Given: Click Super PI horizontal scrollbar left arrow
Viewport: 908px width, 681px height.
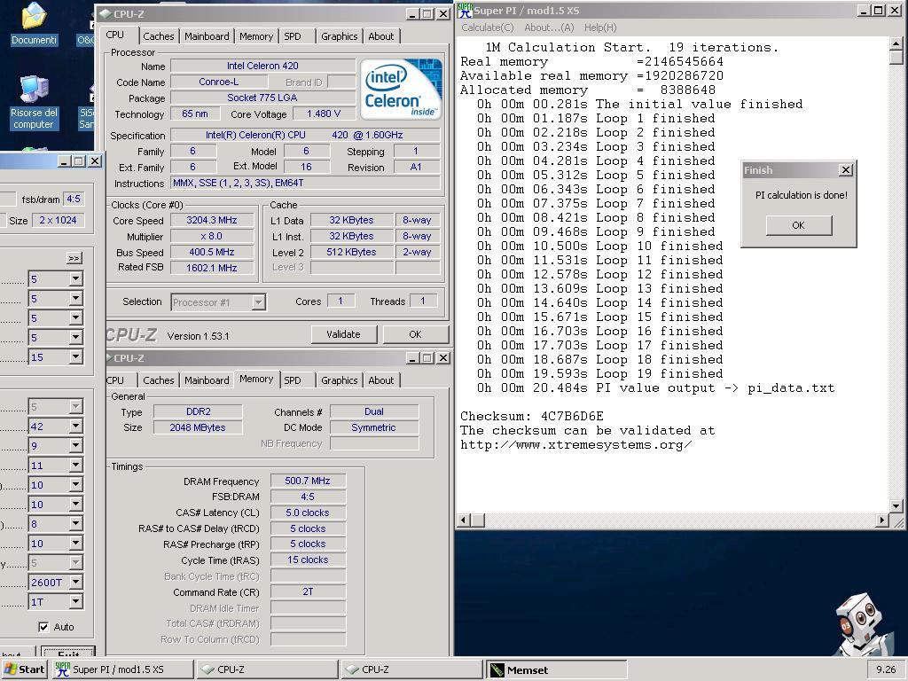Looking at the screenshot, I should [463, 520].
